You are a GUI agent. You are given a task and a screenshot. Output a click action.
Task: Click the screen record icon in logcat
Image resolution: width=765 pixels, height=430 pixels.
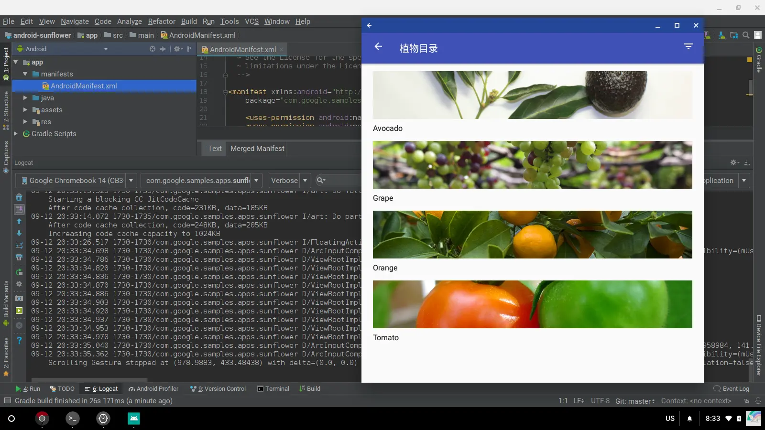tap(19, 311)
